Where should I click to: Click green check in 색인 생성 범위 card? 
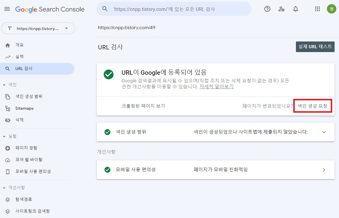click(x=107, y=132)
